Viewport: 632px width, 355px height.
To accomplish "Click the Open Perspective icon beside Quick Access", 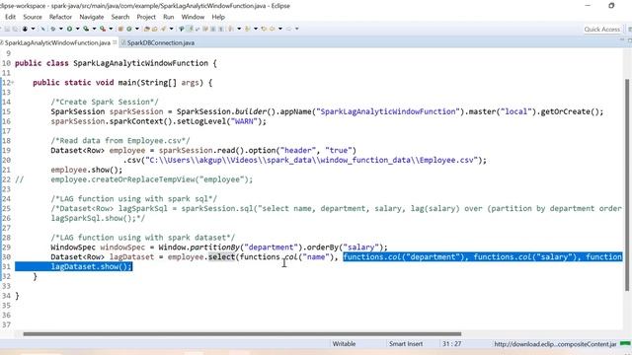I will (x=629, y=29).
